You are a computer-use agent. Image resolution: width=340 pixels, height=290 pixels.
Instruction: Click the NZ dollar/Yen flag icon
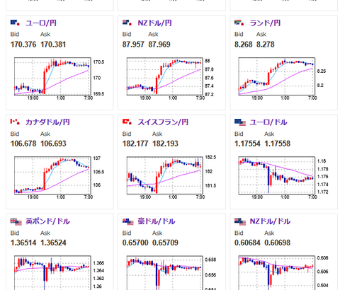[x=127, y=23]
